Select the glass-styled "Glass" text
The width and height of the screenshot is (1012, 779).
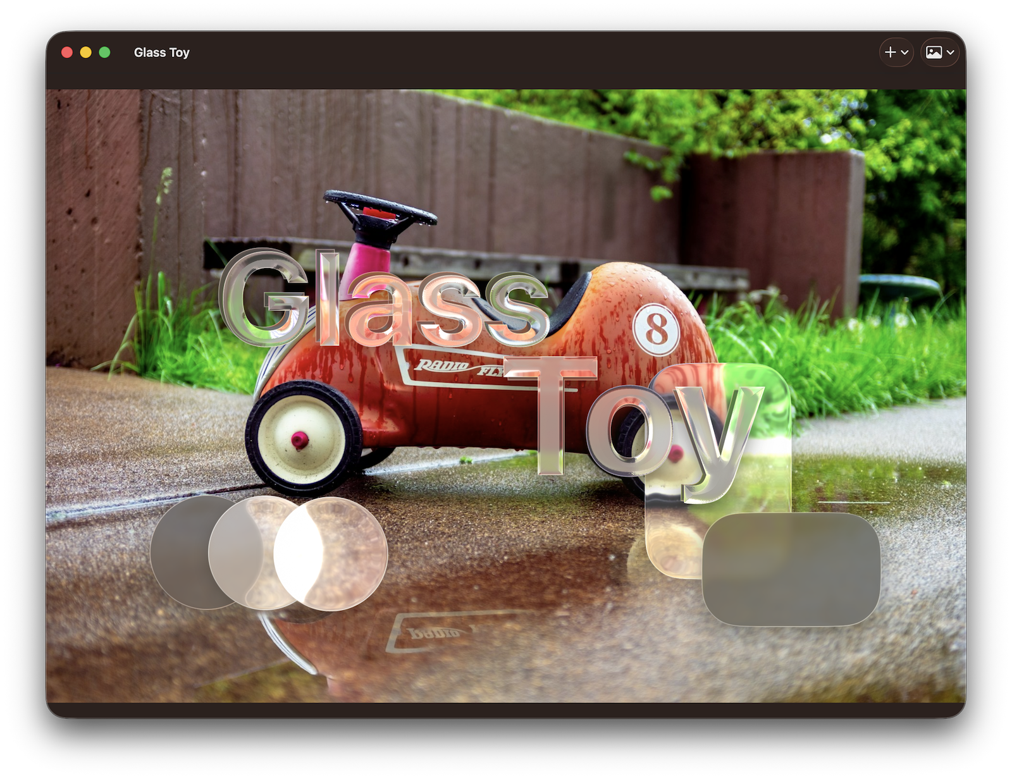[x=383, y=300]
